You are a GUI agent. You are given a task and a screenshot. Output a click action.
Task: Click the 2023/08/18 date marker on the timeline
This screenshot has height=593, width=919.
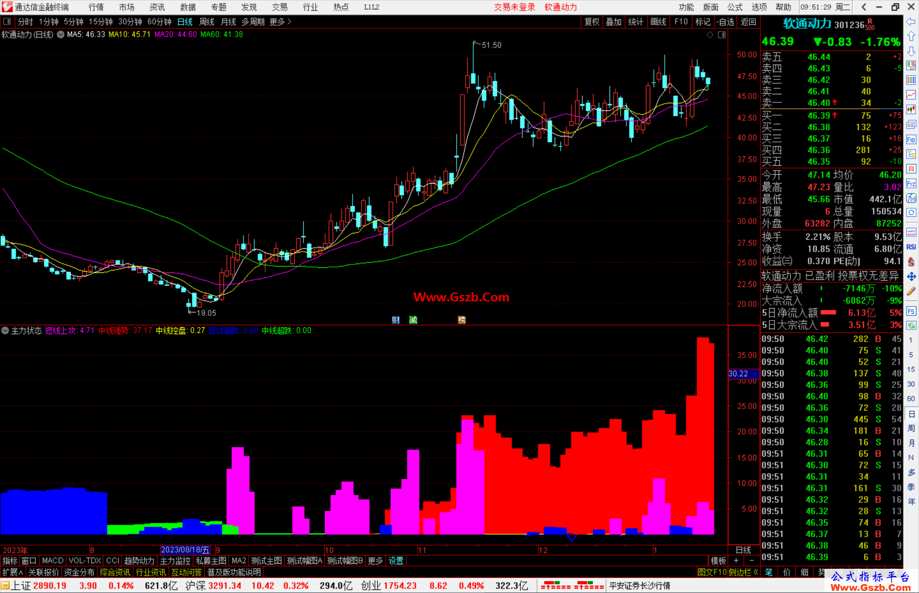click(x=185, y=550)
